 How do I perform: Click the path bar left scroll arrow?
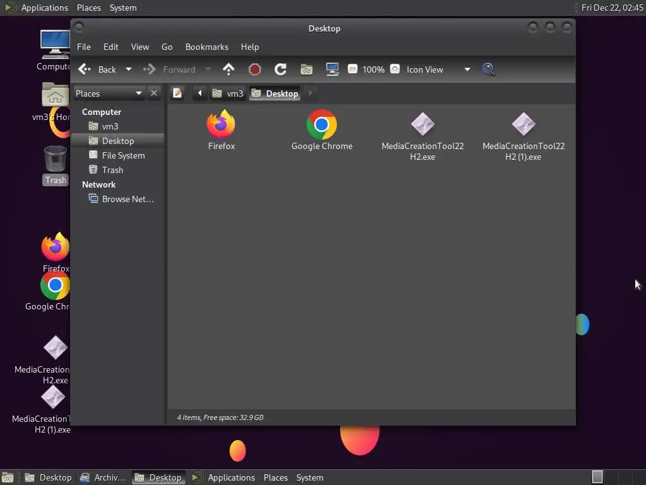pos(200,93)
